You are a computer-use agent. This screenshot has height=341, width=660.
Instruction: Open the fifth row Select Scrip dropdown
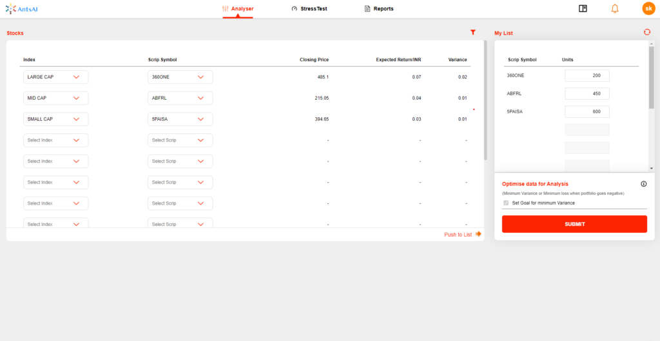[x=180, y=161]
